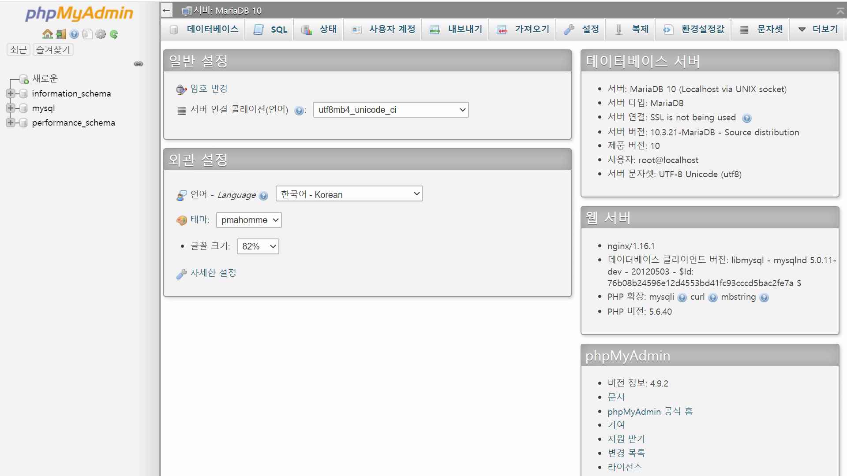Click the help icon next to mysqli
The width and height of the screenshot is (847, 476).
682,298
